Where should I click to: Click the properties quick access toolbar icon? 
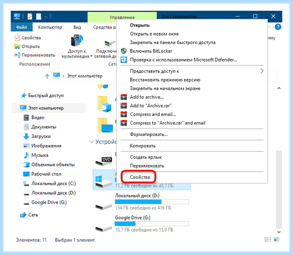coord(30,17)
